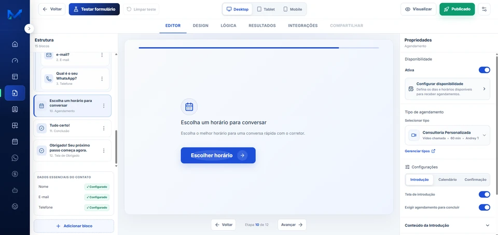Image resolution: width=498 pixels, height=235 pixels.
Task: Open options menu for E-mail block
Action: pos(102,55)
